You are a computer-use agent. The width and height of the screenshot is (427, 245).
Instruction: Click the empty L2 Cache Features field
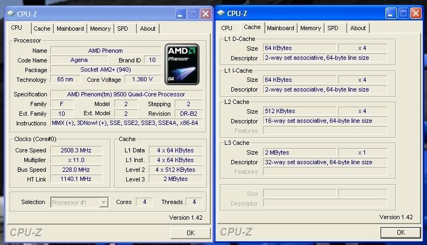point(325,130)
